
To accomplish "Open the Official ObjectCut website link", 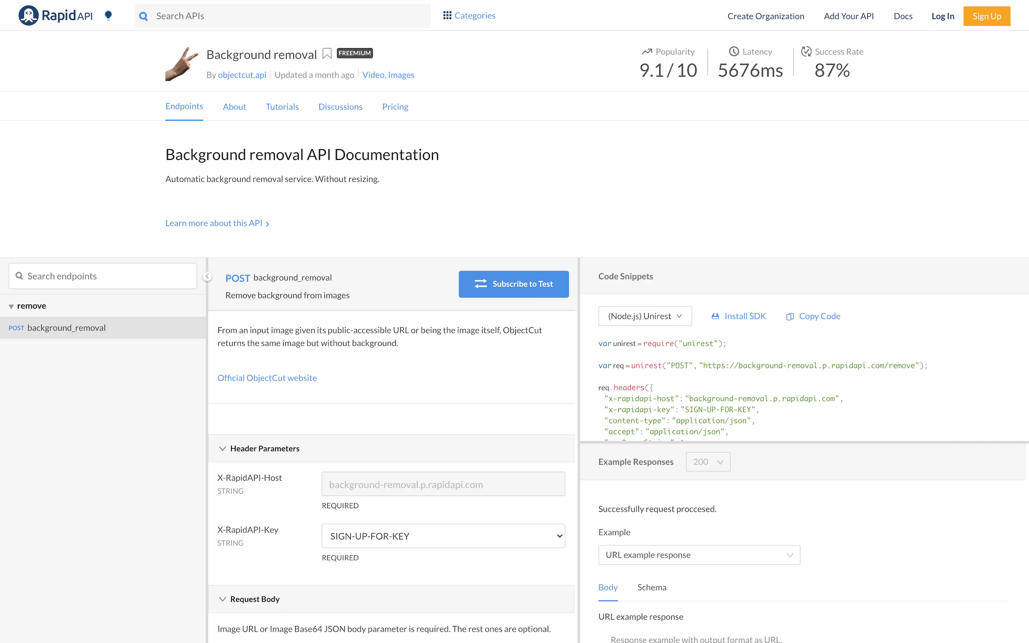I will pos(267,378).
